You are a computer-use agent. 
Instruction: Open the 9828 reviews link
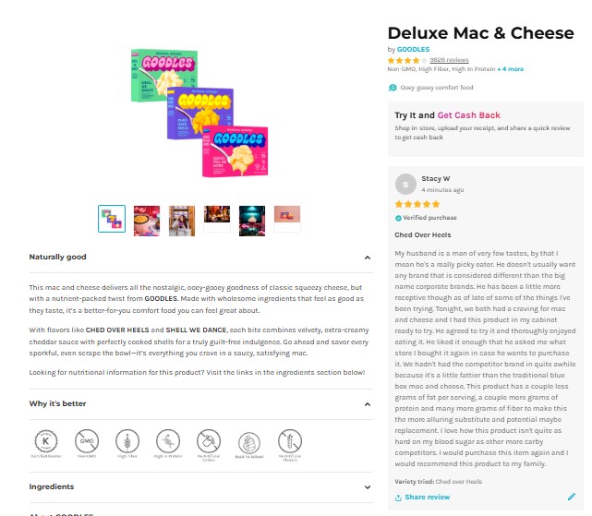click(449, 59)
